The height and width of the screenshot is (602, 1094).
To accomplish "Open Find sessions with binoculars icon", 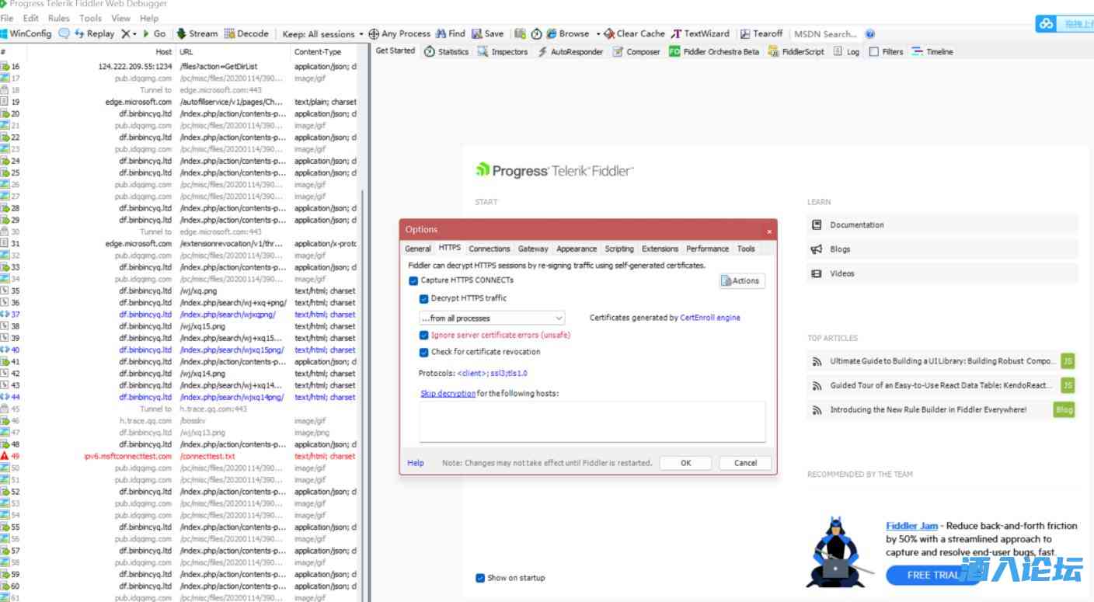I will pos(441,33).
